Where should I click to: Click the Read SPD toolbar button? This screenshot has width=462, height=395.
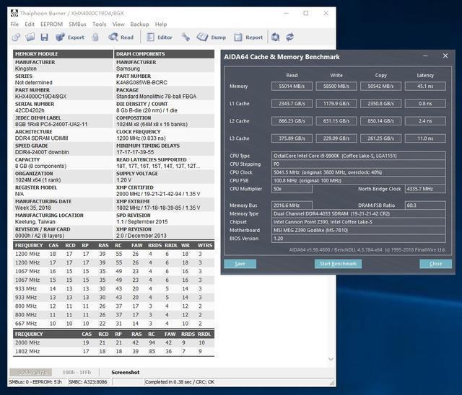pyautogui.click(x=121, y=37)
